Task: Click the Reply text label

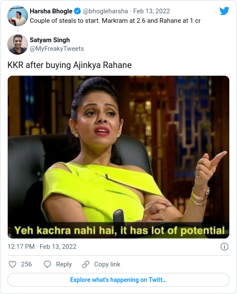Action: [64, 264]
